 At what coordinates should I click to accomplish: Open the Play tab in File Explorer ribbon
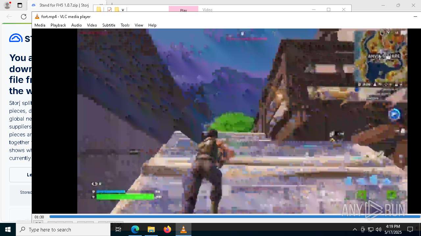184,10
